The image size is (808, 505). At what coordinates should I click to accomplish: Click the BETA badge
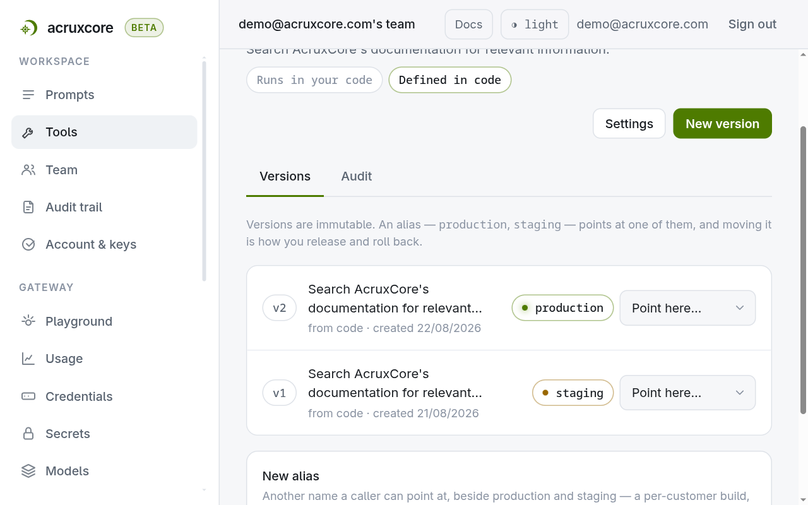tap(144, 28)
